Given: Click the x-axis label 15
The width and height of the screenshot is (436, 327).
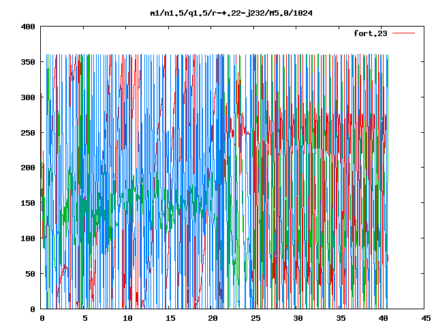Looking at the screenshot, I should tap(170, 318).
